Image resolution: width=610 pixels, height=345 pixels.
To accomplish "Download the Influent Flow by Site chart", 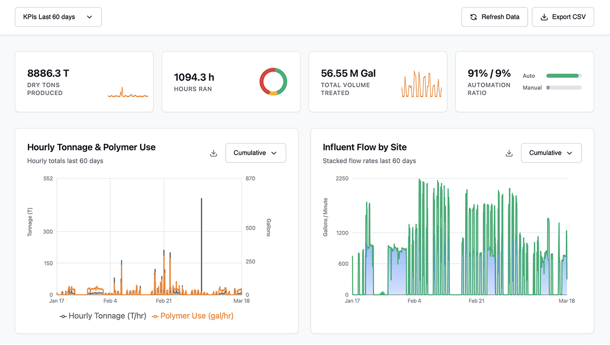I will pyautogui.click(x=509, y=153).
